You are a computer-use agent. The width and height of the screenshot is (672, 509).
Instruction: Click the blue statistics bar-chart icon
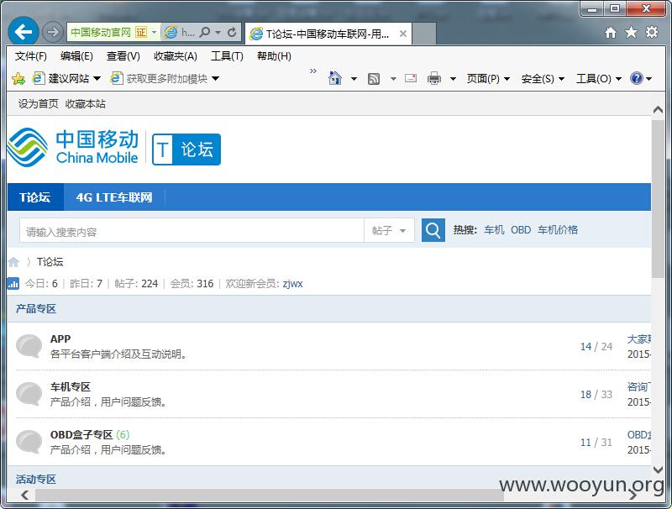[13, 284]
